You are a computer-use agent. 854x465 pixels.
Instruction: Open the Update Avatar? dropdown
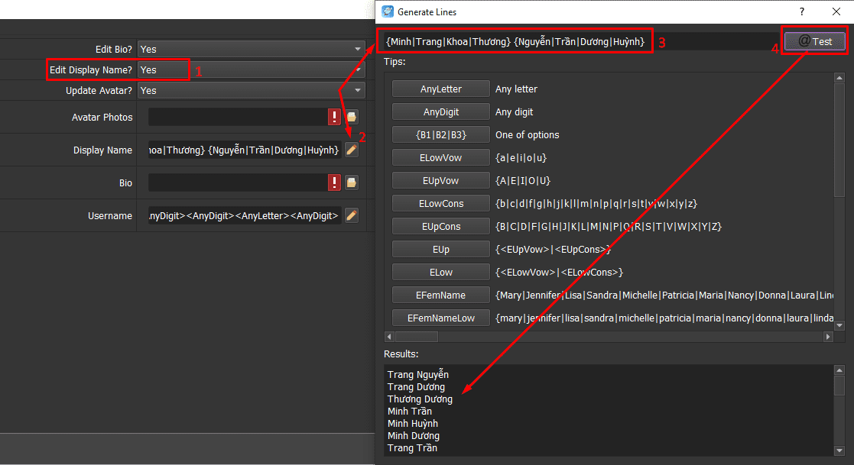pos(356,90)
